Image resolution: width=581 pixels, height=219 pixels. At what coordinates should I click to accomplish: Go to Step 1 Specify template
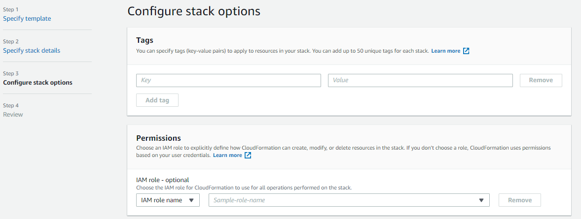coord(27,19)
